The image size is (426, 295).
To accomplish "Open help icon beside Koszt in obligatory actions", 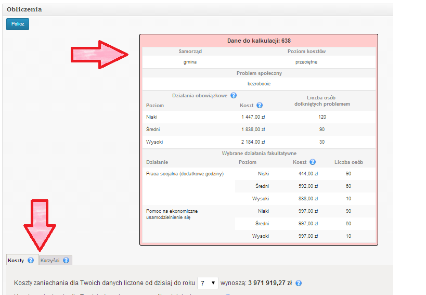I will 260,105.
